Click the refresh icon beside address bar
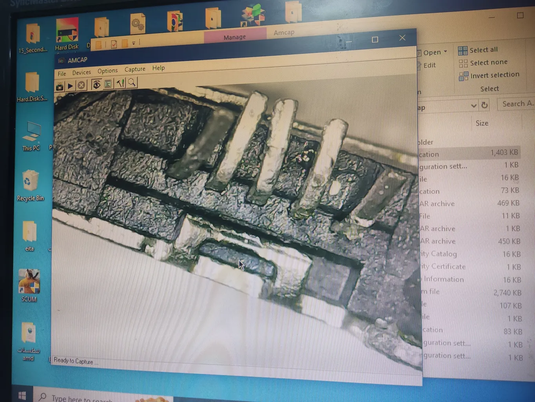The width and height of the screenshot is (535, 402). coord(484,105)
